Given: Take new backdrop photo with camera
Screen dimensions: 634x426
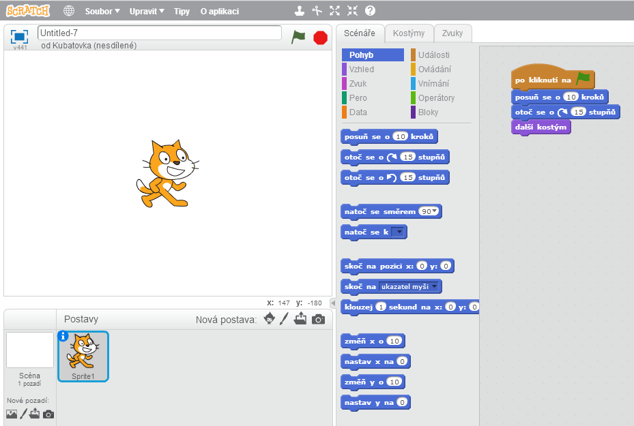Looking at the screenshot, I should 48,414.
